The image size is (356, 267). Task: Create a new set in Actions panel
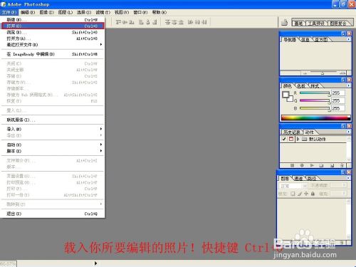pyautogui.click(x=321, y=165)
